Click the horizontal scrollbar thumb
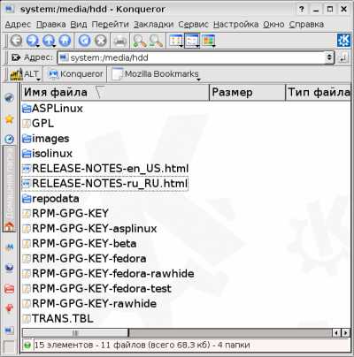 pyautogui.click(x=75, y=332)
